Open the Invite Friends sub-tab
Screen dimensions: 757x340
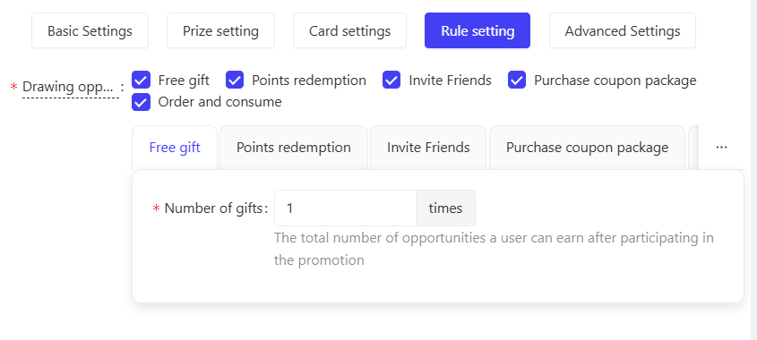[428, 148]
